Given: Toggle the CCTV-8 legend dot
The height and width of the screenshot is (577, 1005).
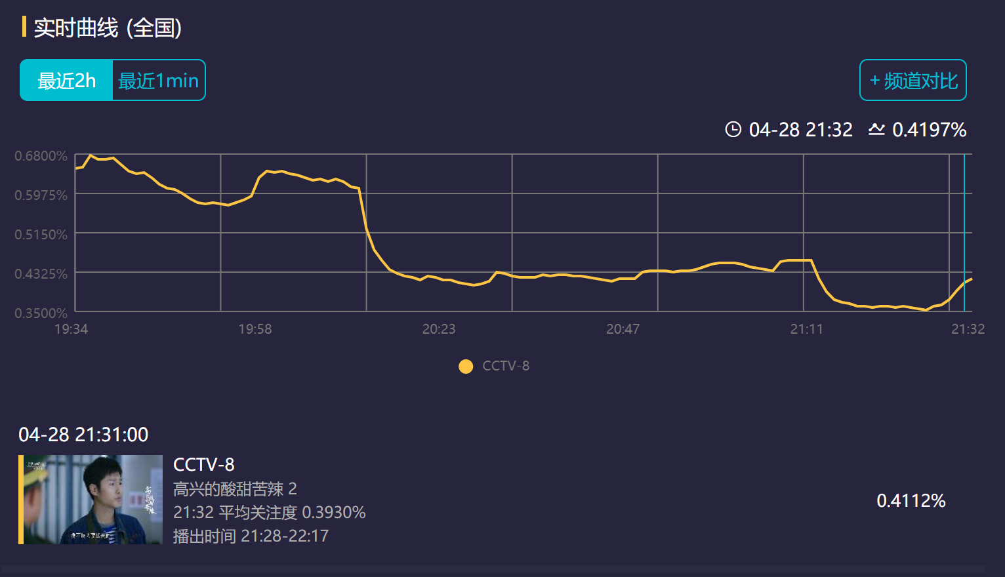Looking at the screenshot, I should (x=466, y=366).
